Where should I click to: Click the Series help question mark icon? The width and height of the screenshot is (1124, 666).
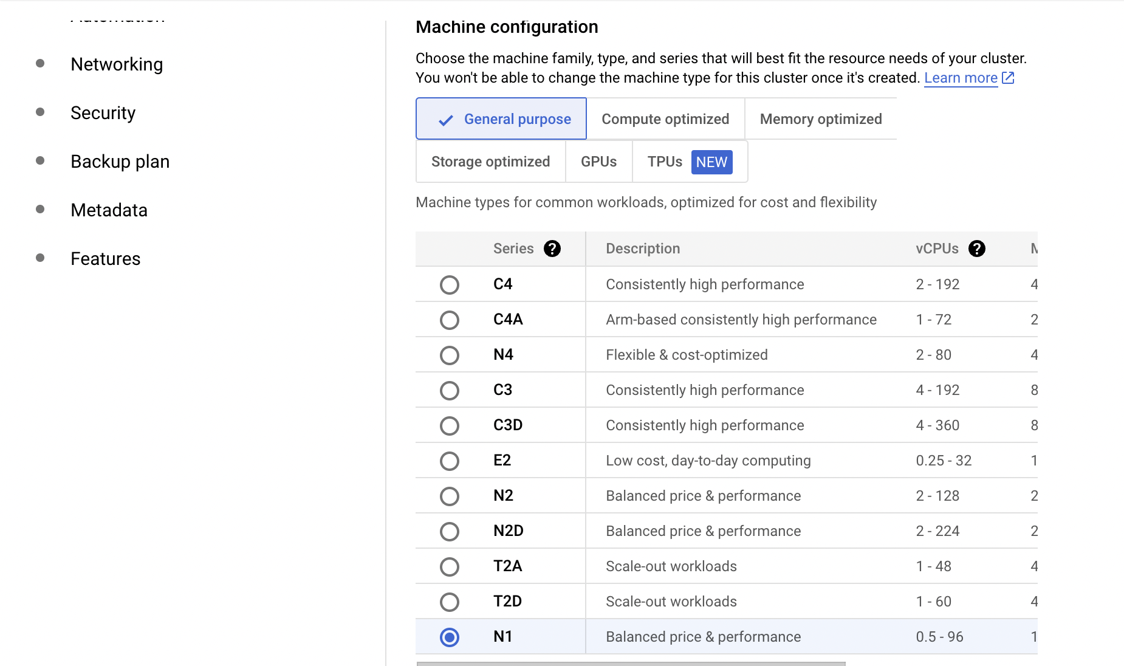pyautogui.click(x=552, y=249)
